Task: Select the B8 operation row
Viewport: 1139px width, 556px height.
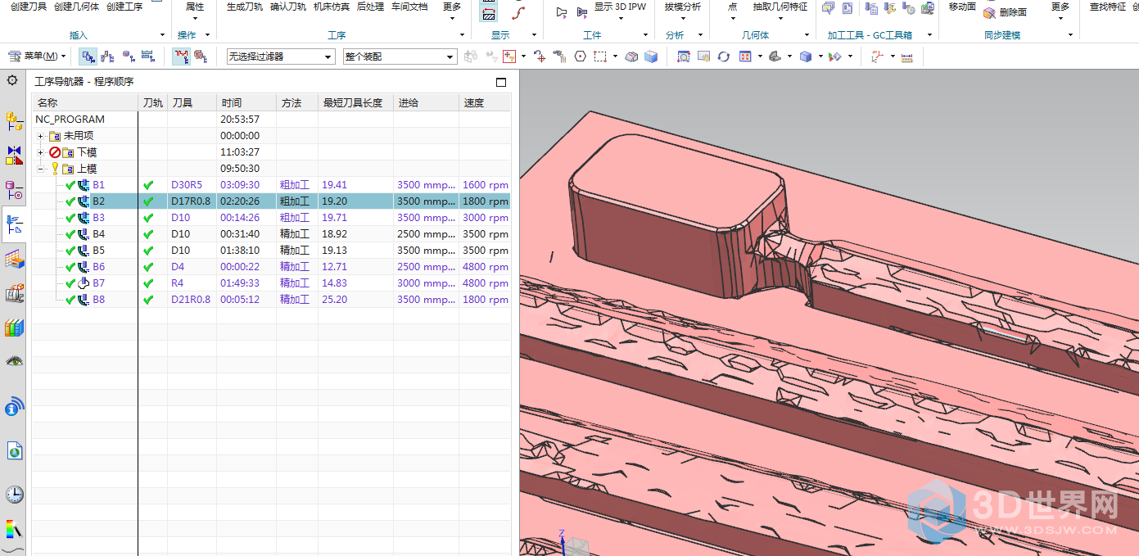Action: (x=271, y=300)
